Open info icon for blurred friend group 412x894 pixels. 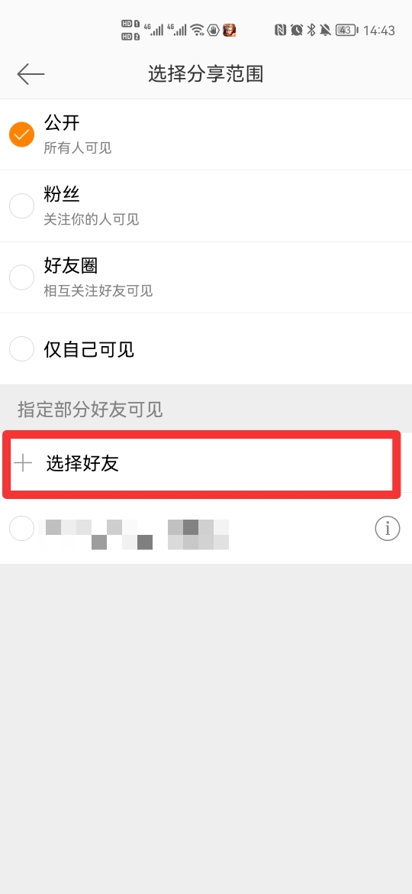click(x=388, y=529)
